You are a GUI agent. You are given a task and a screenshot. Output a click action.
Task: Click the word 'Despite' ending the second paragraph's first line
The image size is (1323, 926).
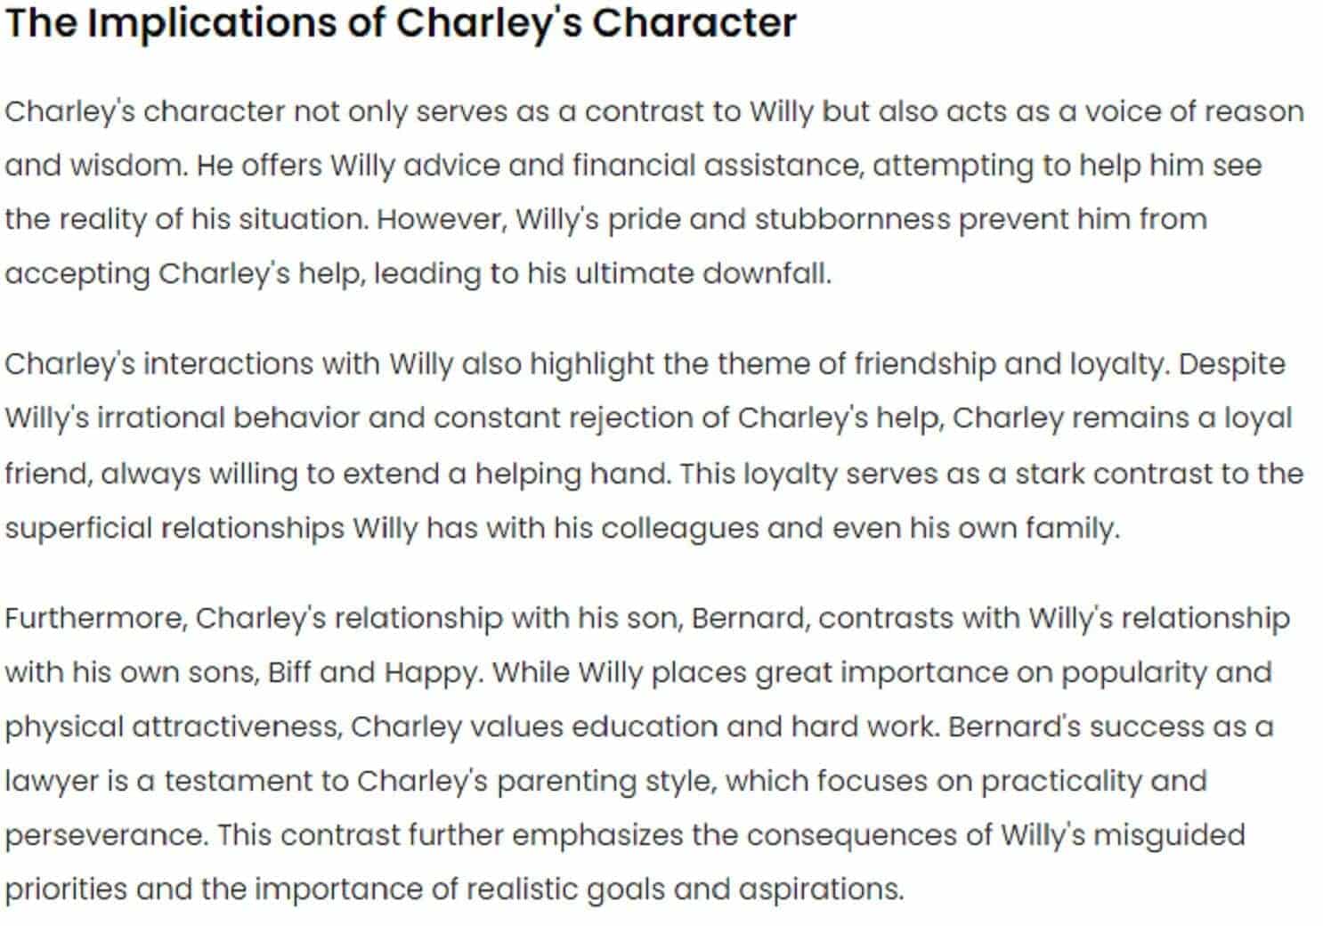point(1232,365)
